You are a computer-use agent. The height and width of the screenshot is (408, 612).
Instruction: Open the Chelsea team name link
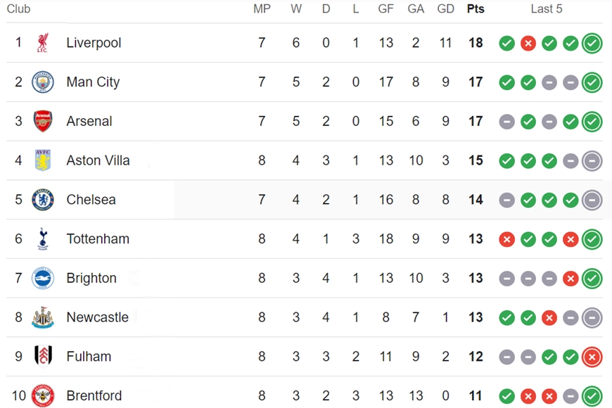pos(91,200)
